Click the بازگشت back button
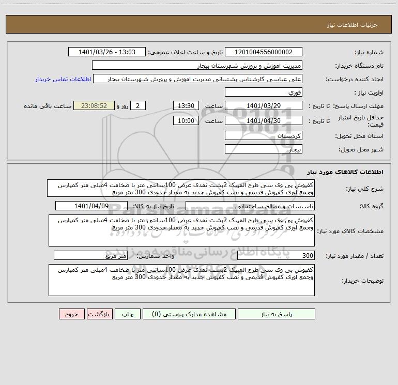This screenshot has height=385, width=398. click(x=99, y=314)
